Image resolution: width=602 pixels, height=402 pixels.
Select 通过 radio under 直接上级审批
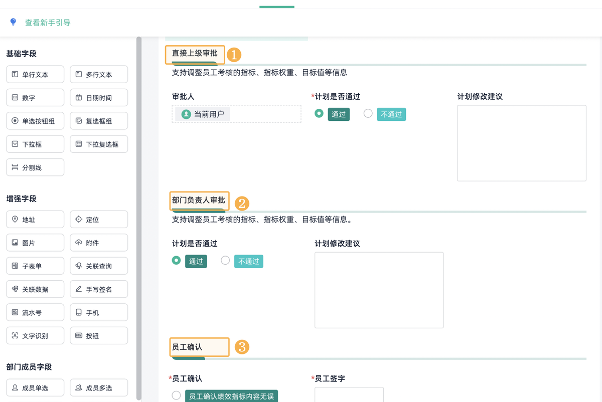click(x=319, y=114)
